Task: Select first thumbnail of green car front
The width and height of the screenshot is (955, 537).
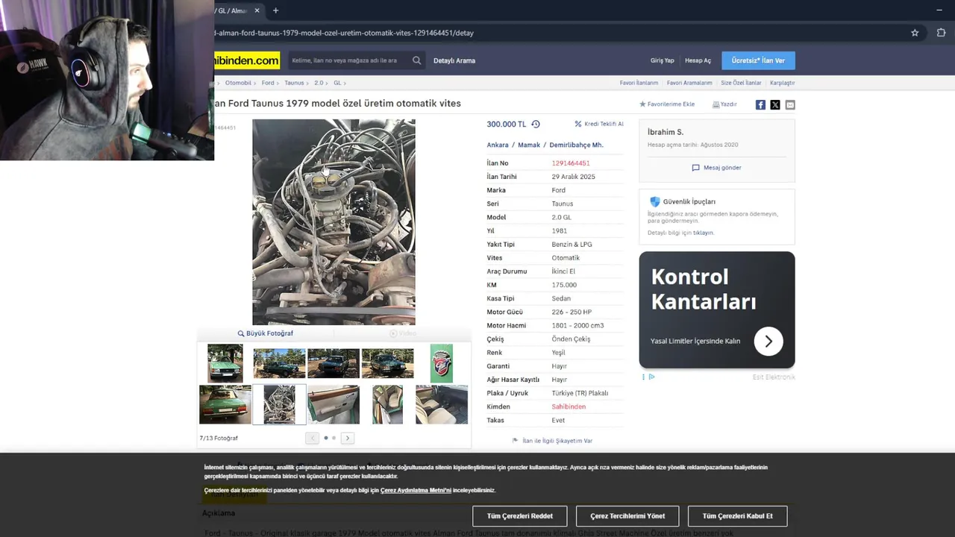Action: [x=225, y=363]
